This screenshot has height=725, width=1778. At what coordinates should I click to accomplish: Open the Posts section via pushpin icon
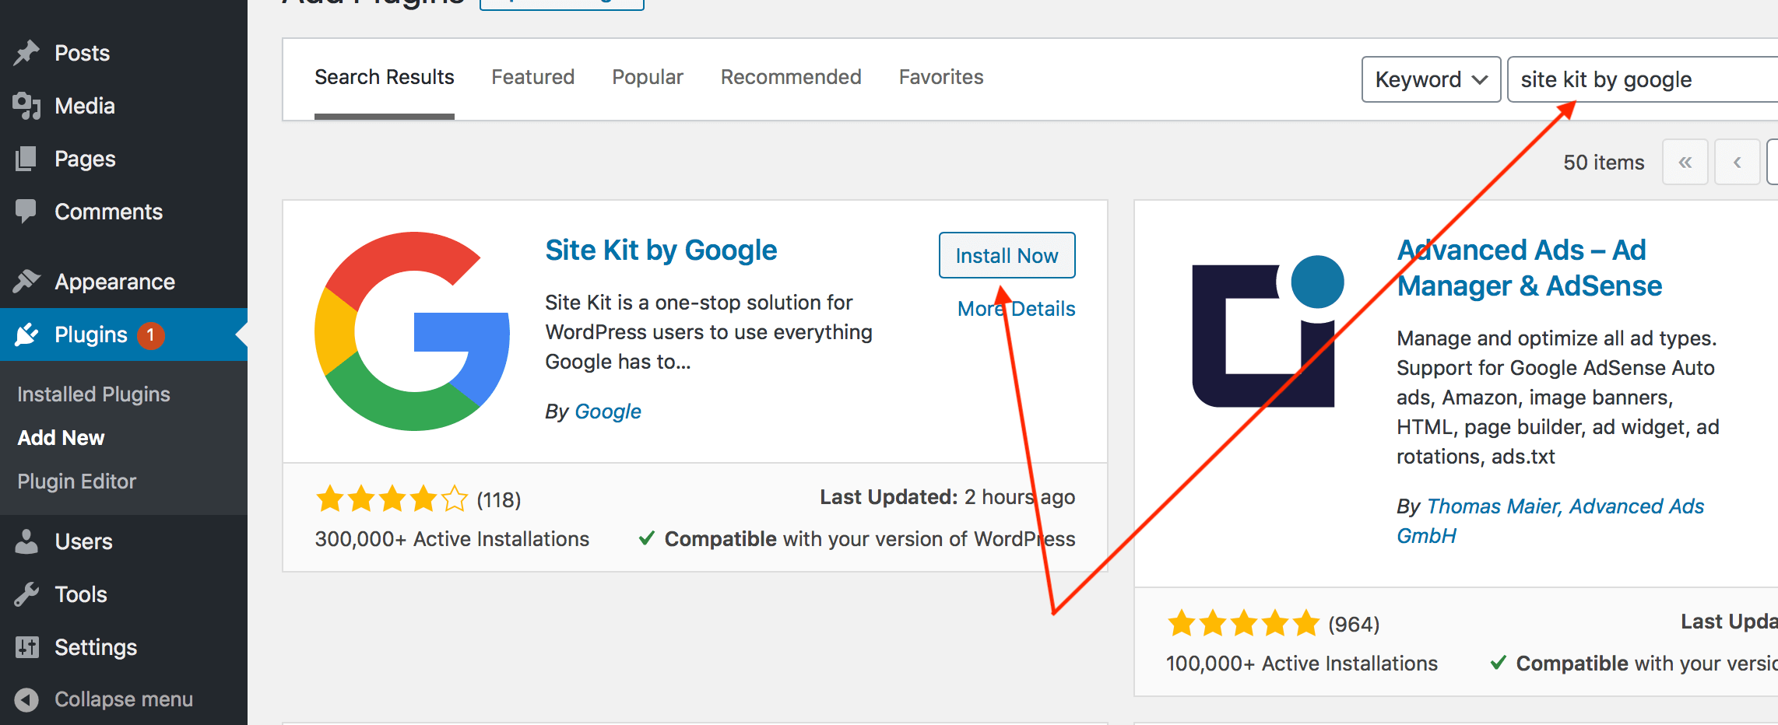[x=27, y=52]
